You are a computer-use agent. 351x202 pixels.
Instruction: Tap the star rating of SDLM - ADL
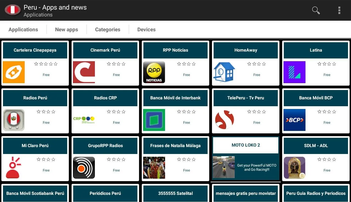(x=327, y=159)
